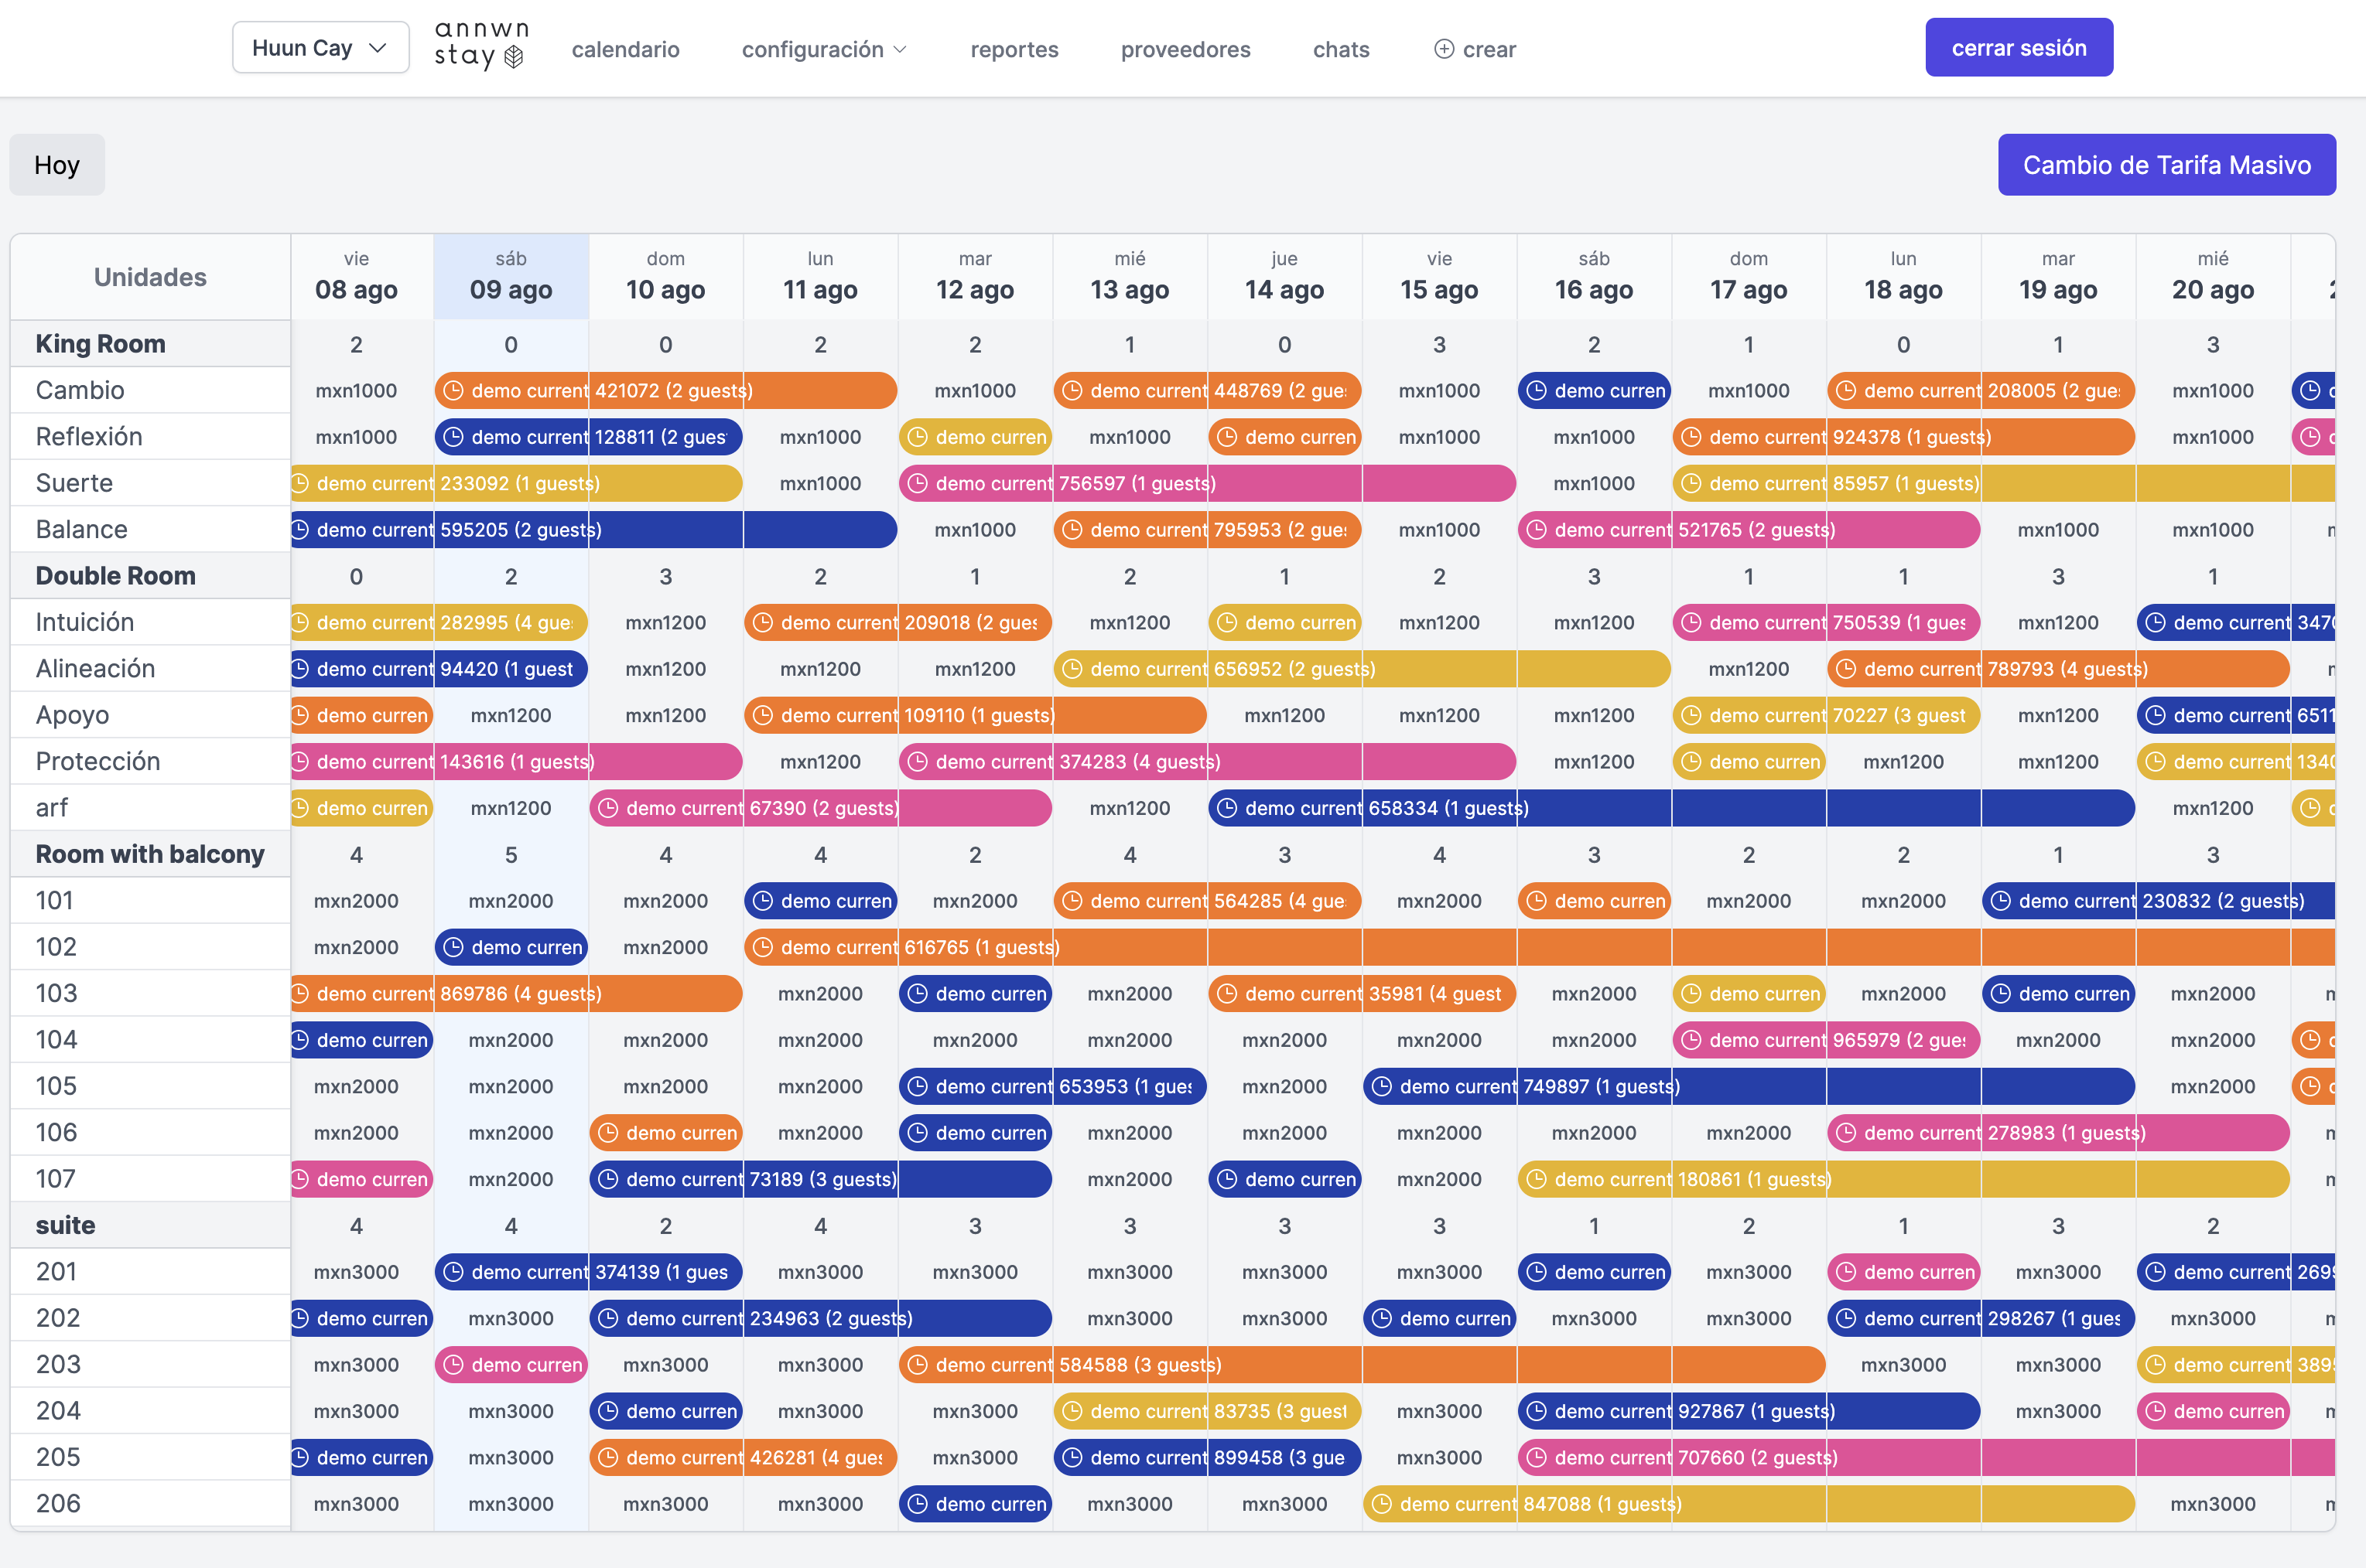Click the plus icon next to crear
Viewport: 2366px width, 1568px height.
point(1444,49)
